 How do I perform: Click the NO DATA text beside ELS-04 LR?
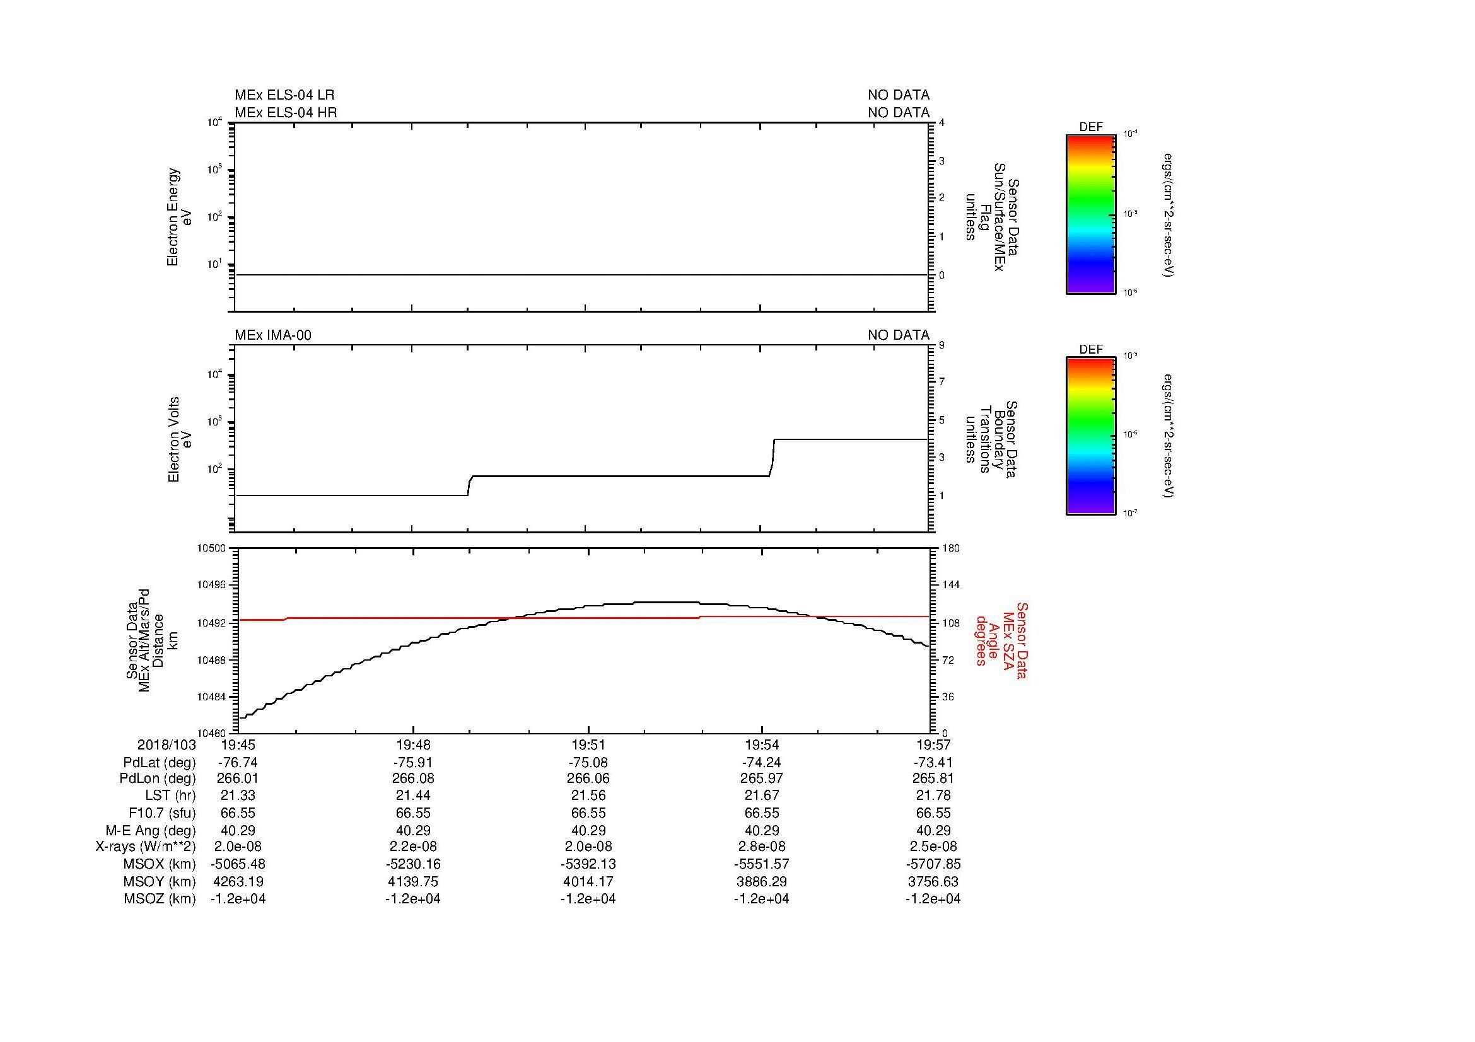(x=898, y=95)
